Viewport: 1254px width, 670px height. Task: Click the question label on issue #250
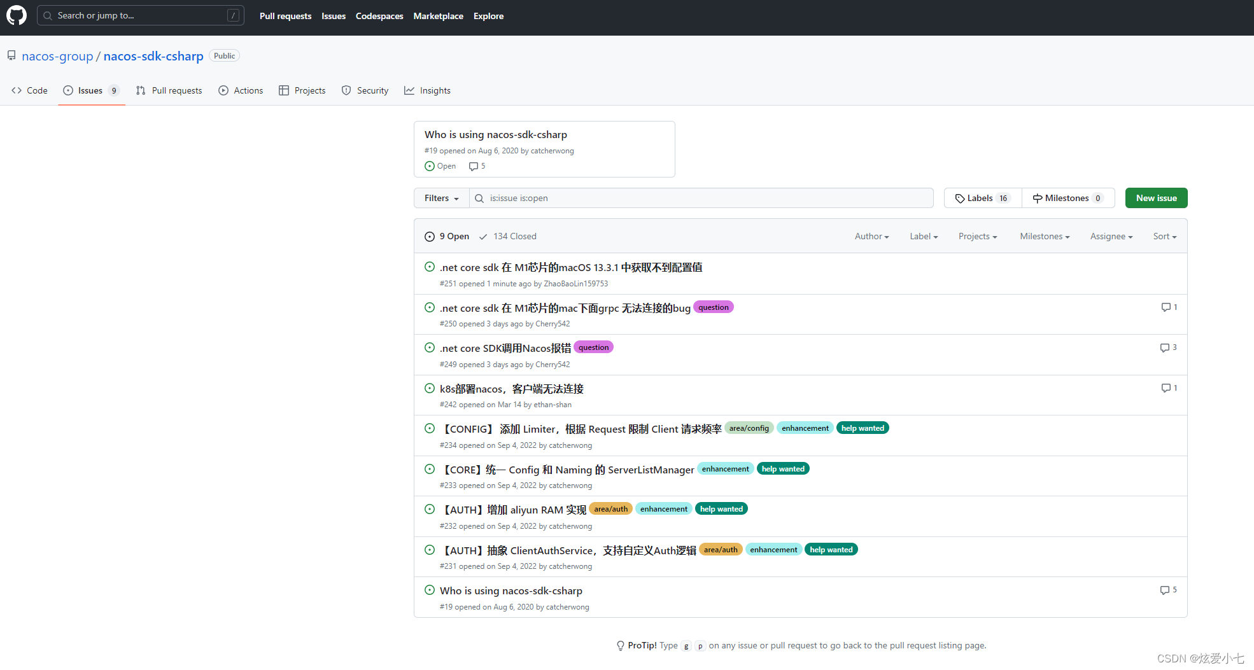point(714,307)
